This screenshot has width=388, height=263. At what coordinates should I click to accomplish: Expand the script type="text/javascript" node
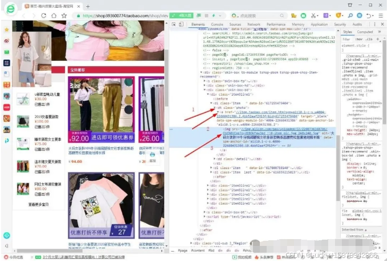(x=205, y=217)
